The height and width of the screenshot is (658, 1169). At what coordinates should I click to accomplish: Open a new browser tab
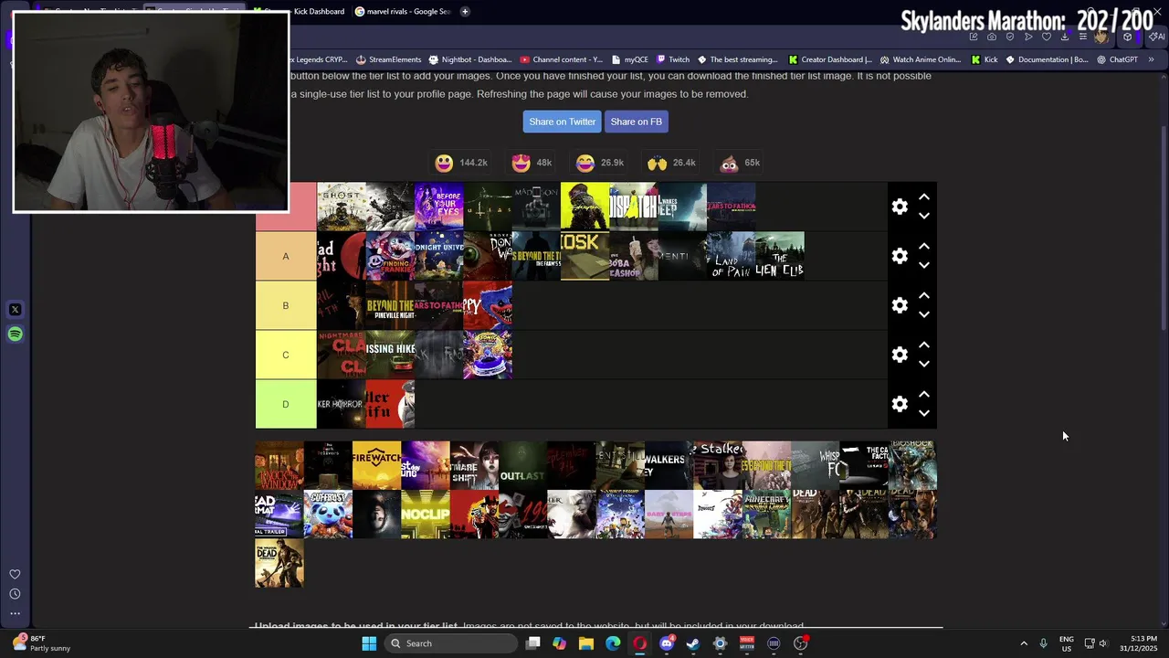[465, 12]
